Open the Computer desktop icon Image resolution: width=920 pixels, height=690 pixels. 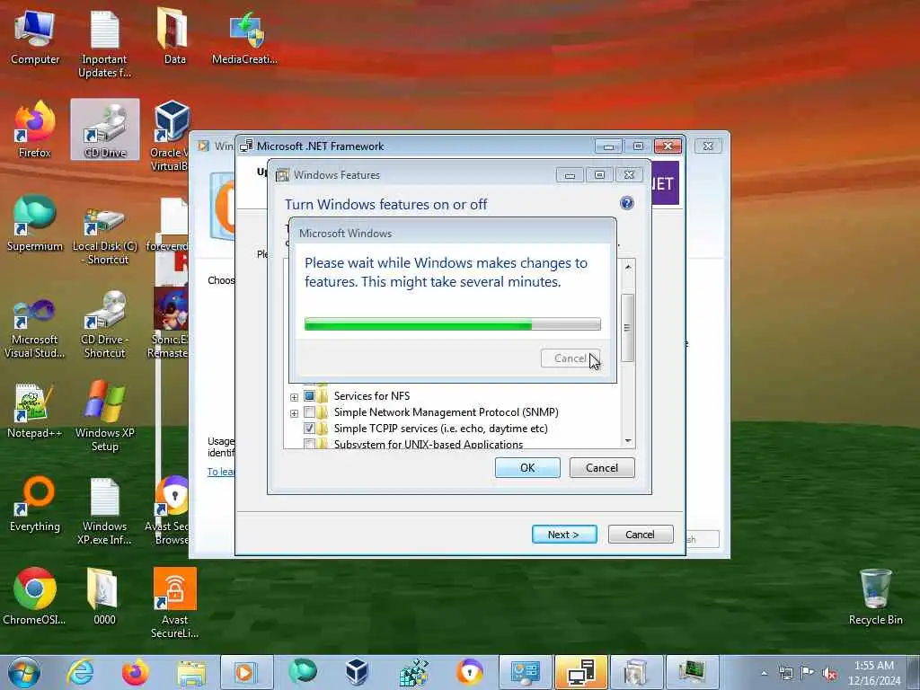coord(35,38)
